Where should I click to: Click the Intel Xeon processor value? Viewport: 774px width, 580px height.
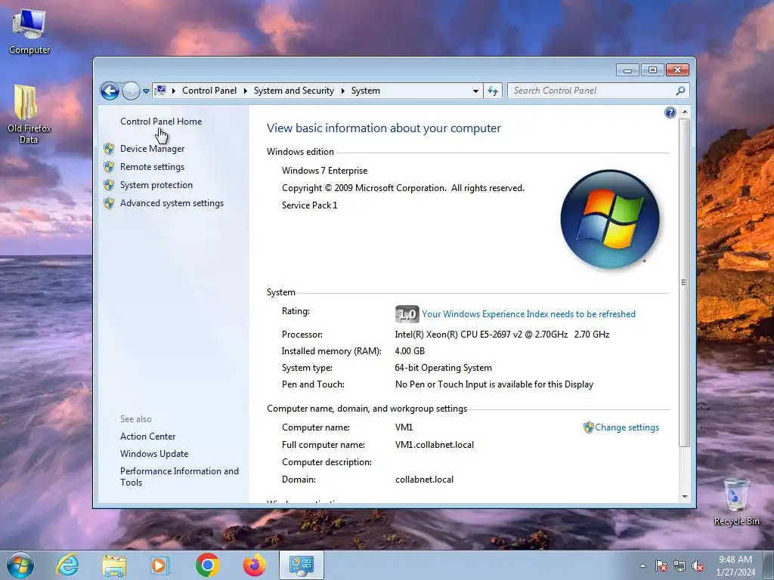click(x=502, y=335)
